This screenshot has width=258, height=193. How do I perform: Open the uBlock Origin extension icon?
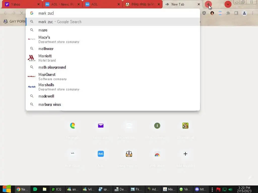(x=204, y=13)
